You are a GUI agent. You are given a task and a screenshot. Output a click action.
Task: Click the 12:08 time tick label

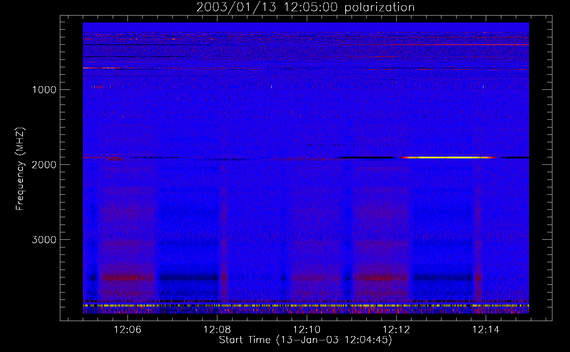pos(217,330)
